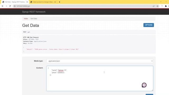This screenshot has width=169, height=95.
Task: Reload the page with the refresh icon
Action: [x=10, y=6]
